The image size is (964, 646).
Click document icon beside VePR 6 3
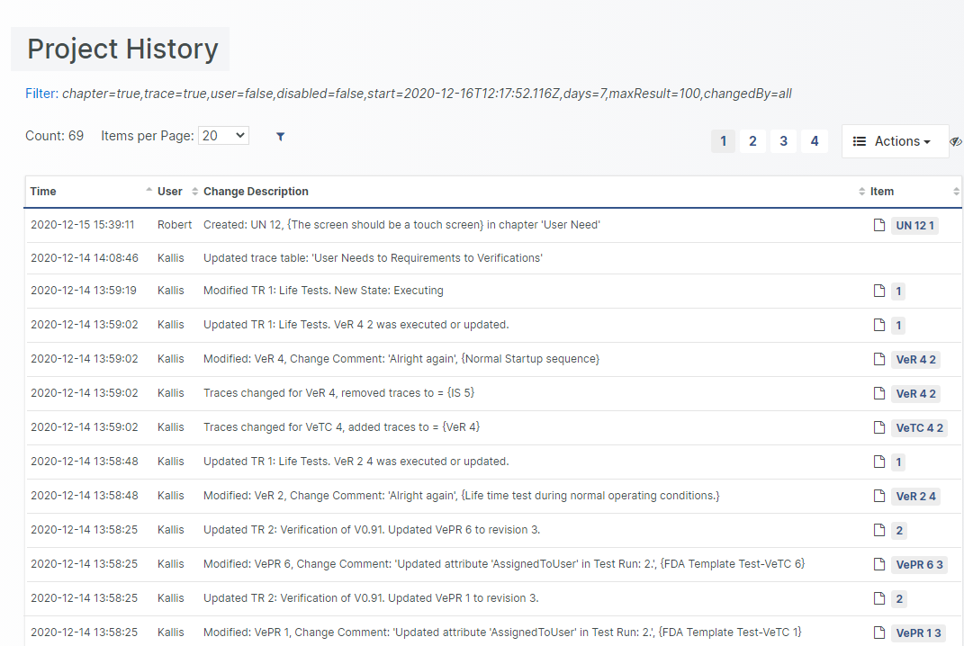(x=879, y=564)
